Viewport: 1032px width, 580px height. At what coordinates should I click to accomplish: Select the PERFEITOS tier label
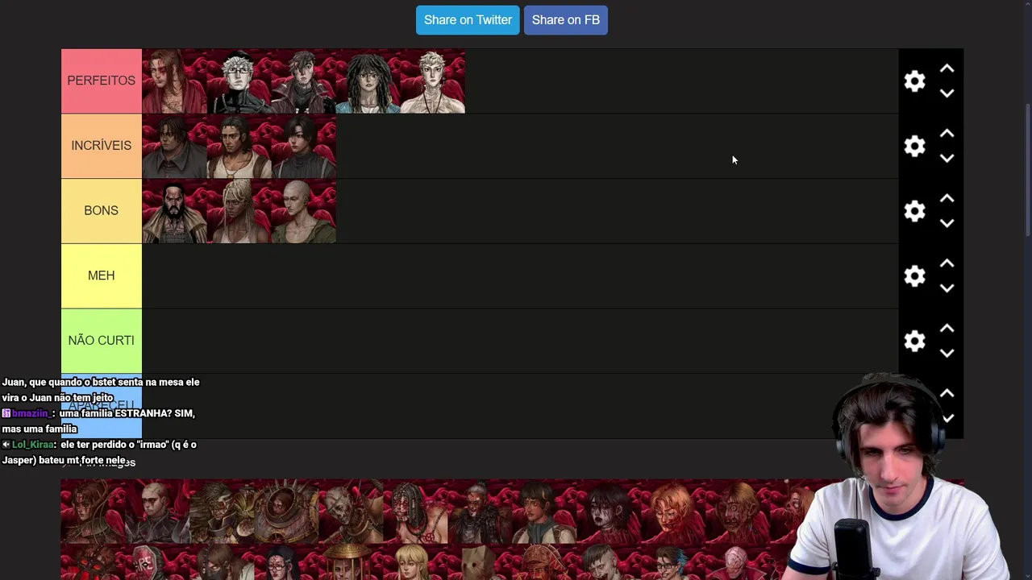102,81
